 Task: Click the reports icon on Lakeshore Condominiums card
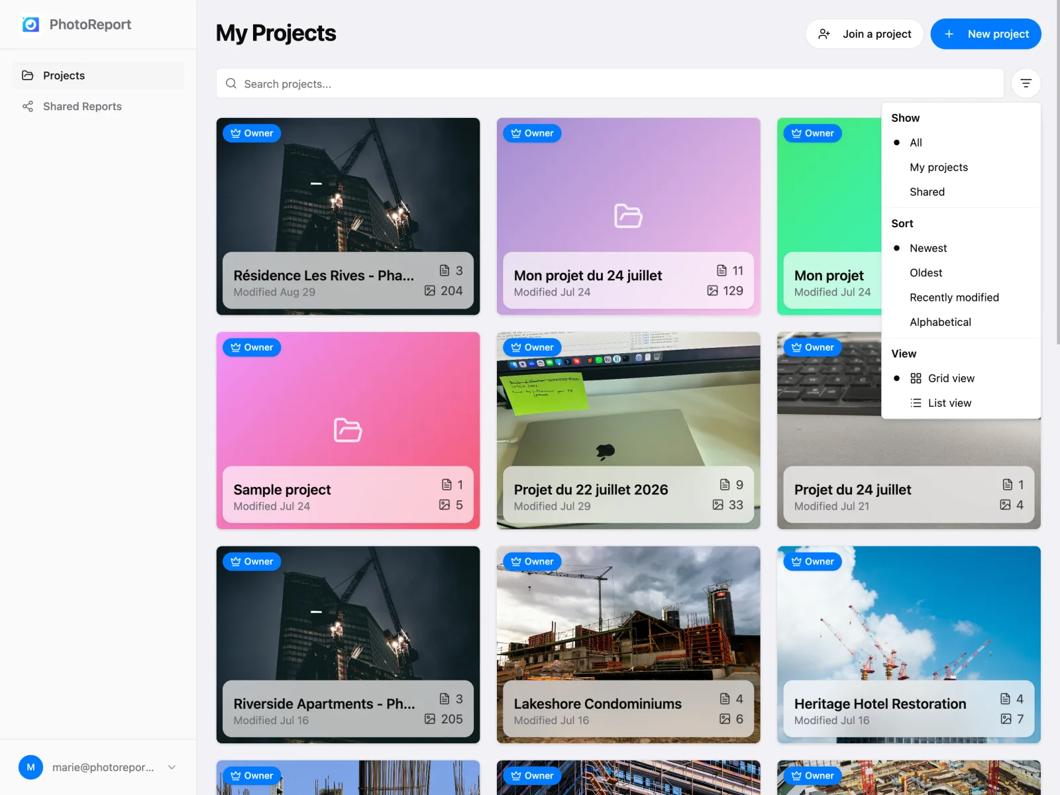click(x=725, y=699)
